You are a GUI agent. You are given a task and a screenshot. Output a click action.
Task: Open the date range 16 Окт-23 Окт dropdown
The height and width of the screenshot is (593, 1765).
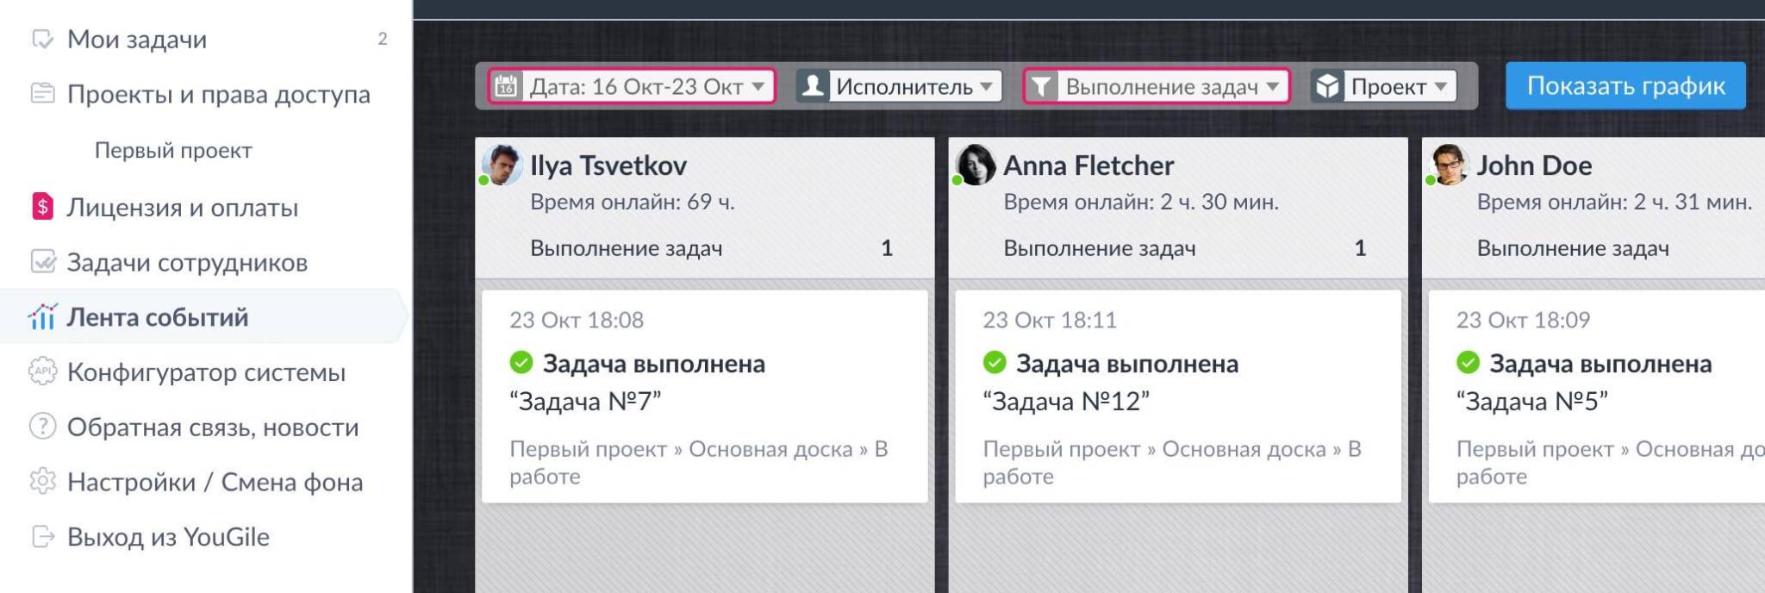coord(632,86)
